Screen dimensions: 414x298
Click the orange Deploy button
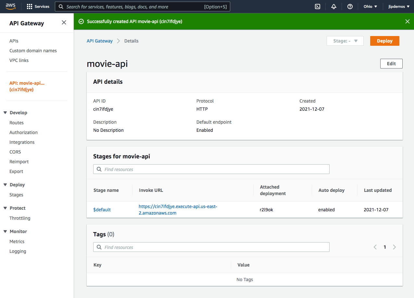coord(385,41)
